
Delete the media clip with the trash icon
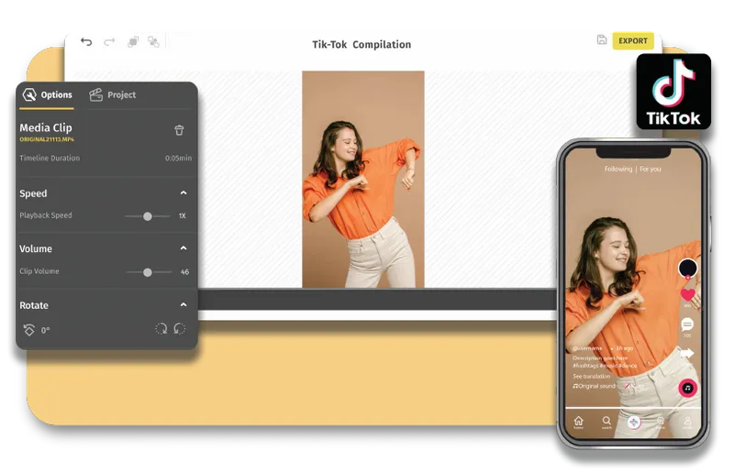[x=179, y=130]
